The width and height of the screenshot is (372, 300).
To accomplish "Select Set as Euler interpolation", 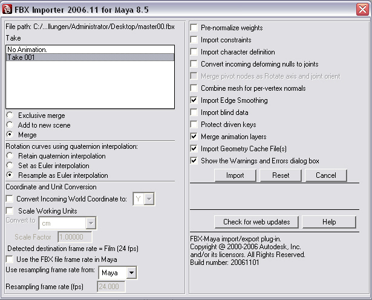I will 10,166.
